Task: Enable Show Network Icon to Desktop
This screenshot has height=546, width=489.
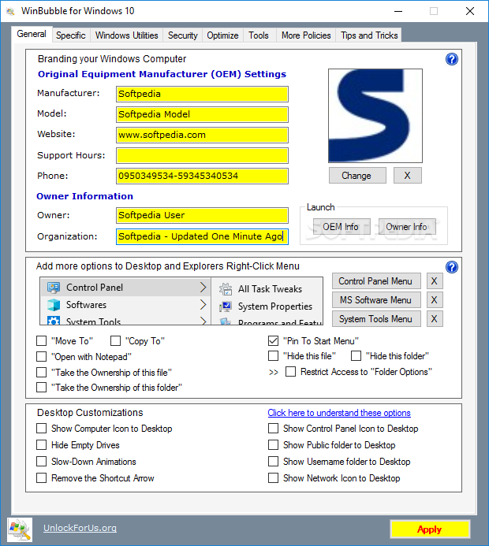Action: pos(273,477)
